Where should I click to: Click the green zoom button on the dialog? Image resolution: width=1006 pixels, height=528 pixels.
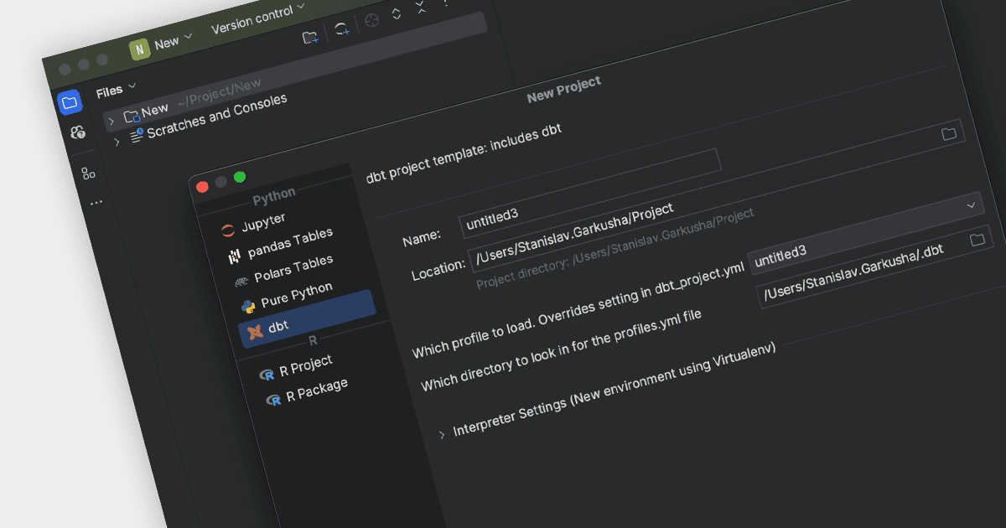coord(240,177)
